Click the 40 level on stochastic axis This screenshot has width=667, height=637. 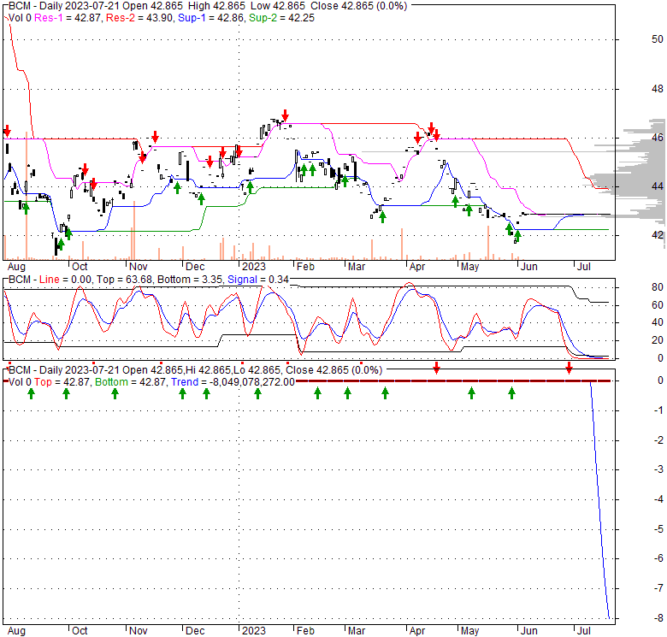[658, 322]
